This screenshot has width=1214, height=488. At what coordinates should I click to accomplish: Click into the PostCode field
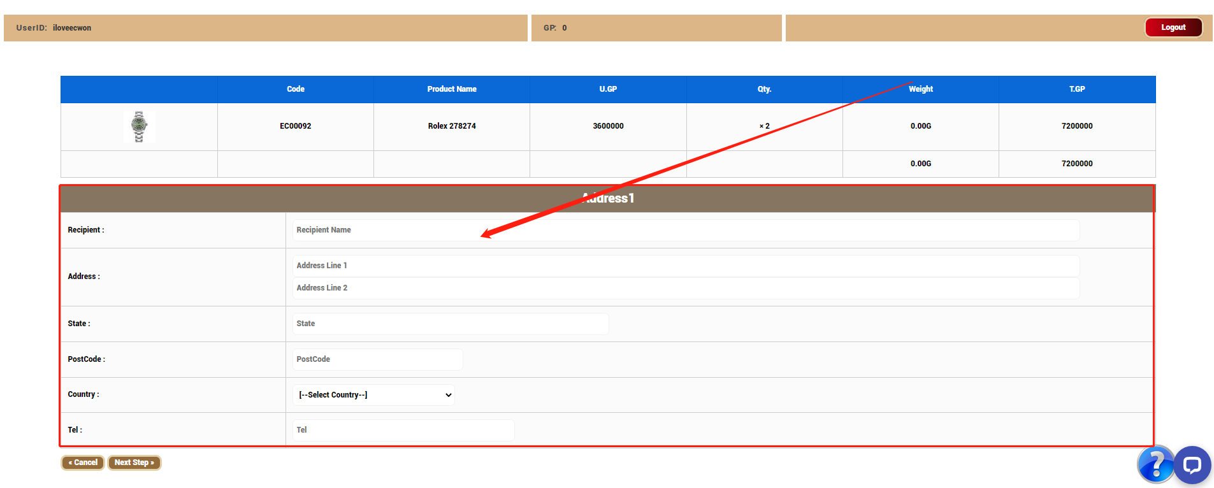pos(377,359)
